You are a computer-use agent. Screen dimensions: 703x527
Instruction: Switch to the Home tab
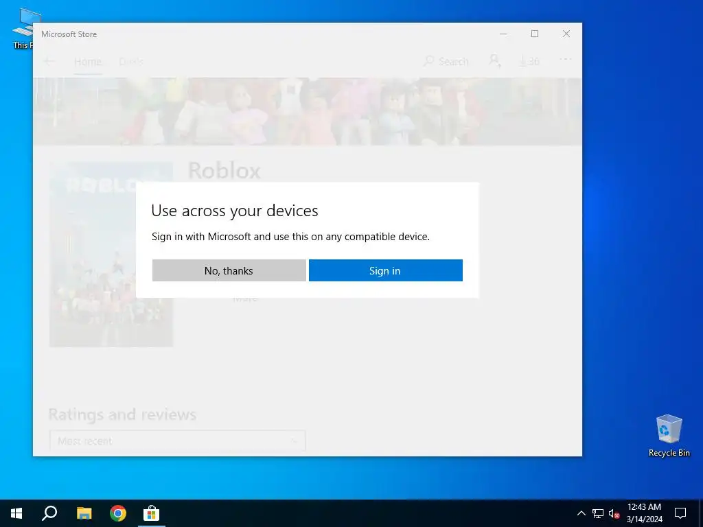88,61
